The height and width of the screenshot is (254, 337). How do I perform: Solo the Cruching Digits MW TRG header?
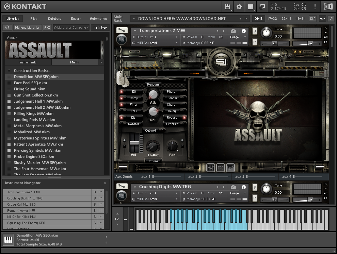pyautogui.click(x=255, y=187)
